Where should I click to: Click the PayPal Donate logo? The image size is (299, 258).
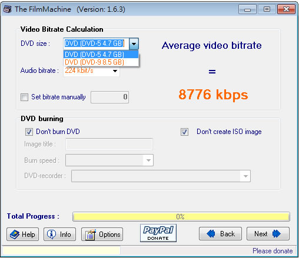coord(158,233)
